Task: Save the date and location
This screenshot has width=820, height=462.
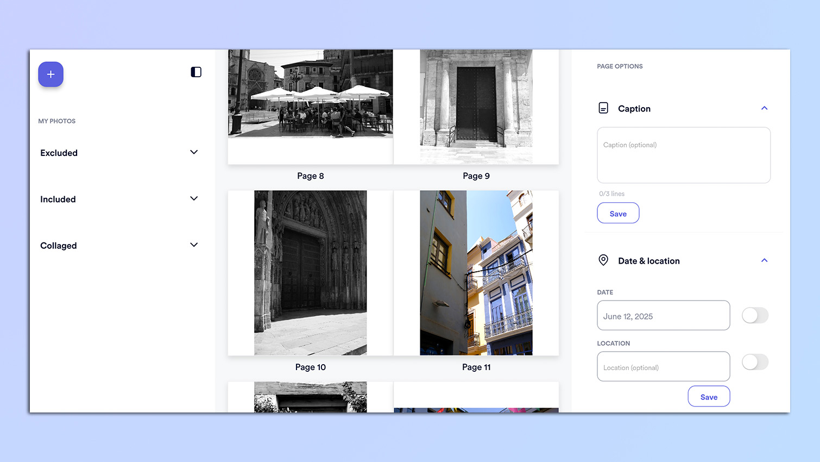Action: click(709, 397)
